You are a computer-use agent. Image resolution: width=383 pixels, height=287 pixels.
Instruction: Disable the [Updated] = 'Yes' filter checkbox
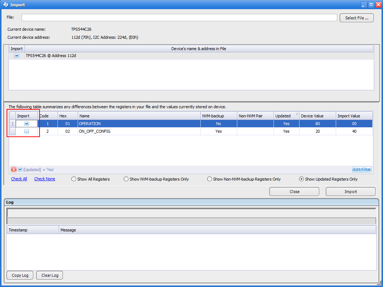pyautogui.click(x=20, y=169)
